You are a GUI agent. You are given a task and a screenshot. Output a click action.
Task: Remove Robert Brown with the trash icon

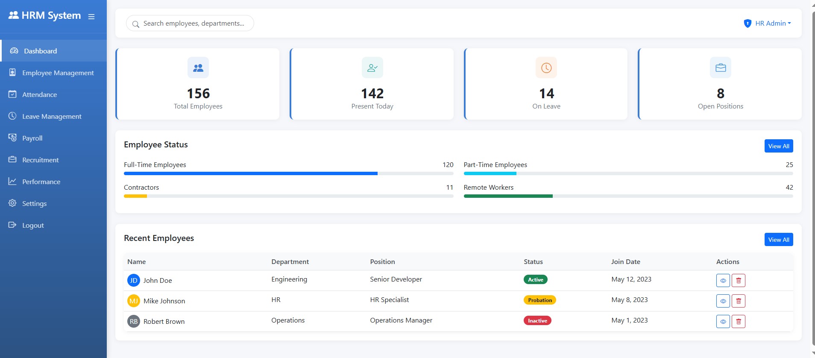point(739,322)
